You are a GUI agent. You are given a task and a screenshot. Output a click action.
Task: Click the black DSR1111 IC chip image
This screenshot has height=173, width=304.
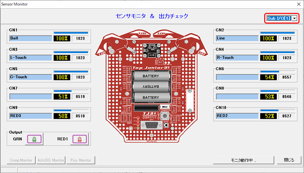click(147, 108)
